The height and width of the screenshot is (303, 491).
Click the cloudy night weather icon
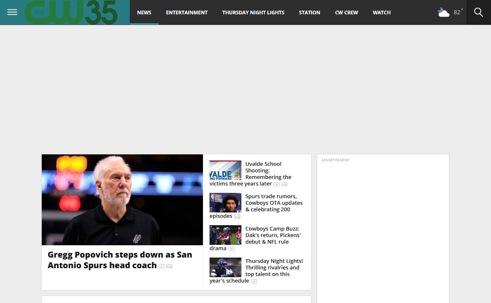(444, 12)
